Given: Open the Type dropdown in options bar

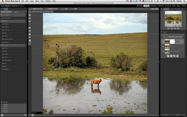Looking at the screenshot, I should coord(53,9).
